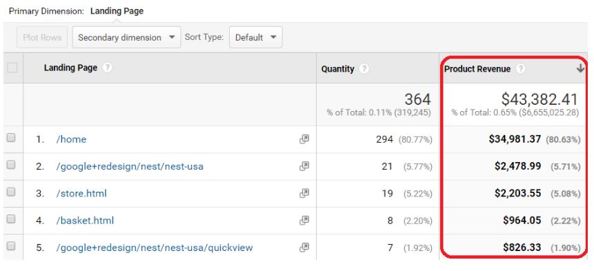Open nest-usa/quickview in new window icon

coord(304,248)
